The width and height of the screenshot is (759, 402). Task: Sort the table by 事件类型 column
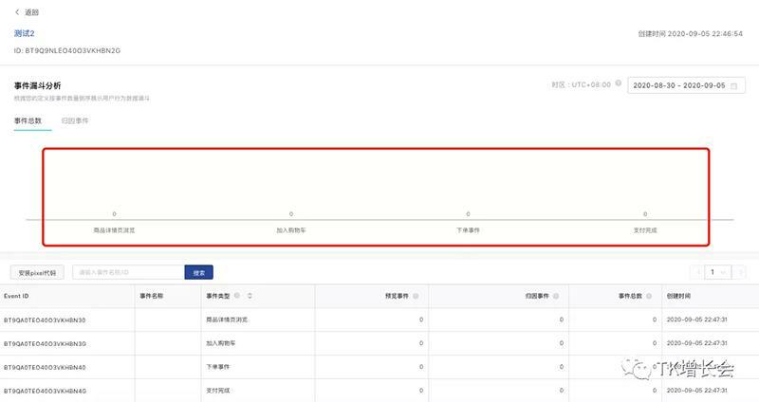tap(249, 296)
